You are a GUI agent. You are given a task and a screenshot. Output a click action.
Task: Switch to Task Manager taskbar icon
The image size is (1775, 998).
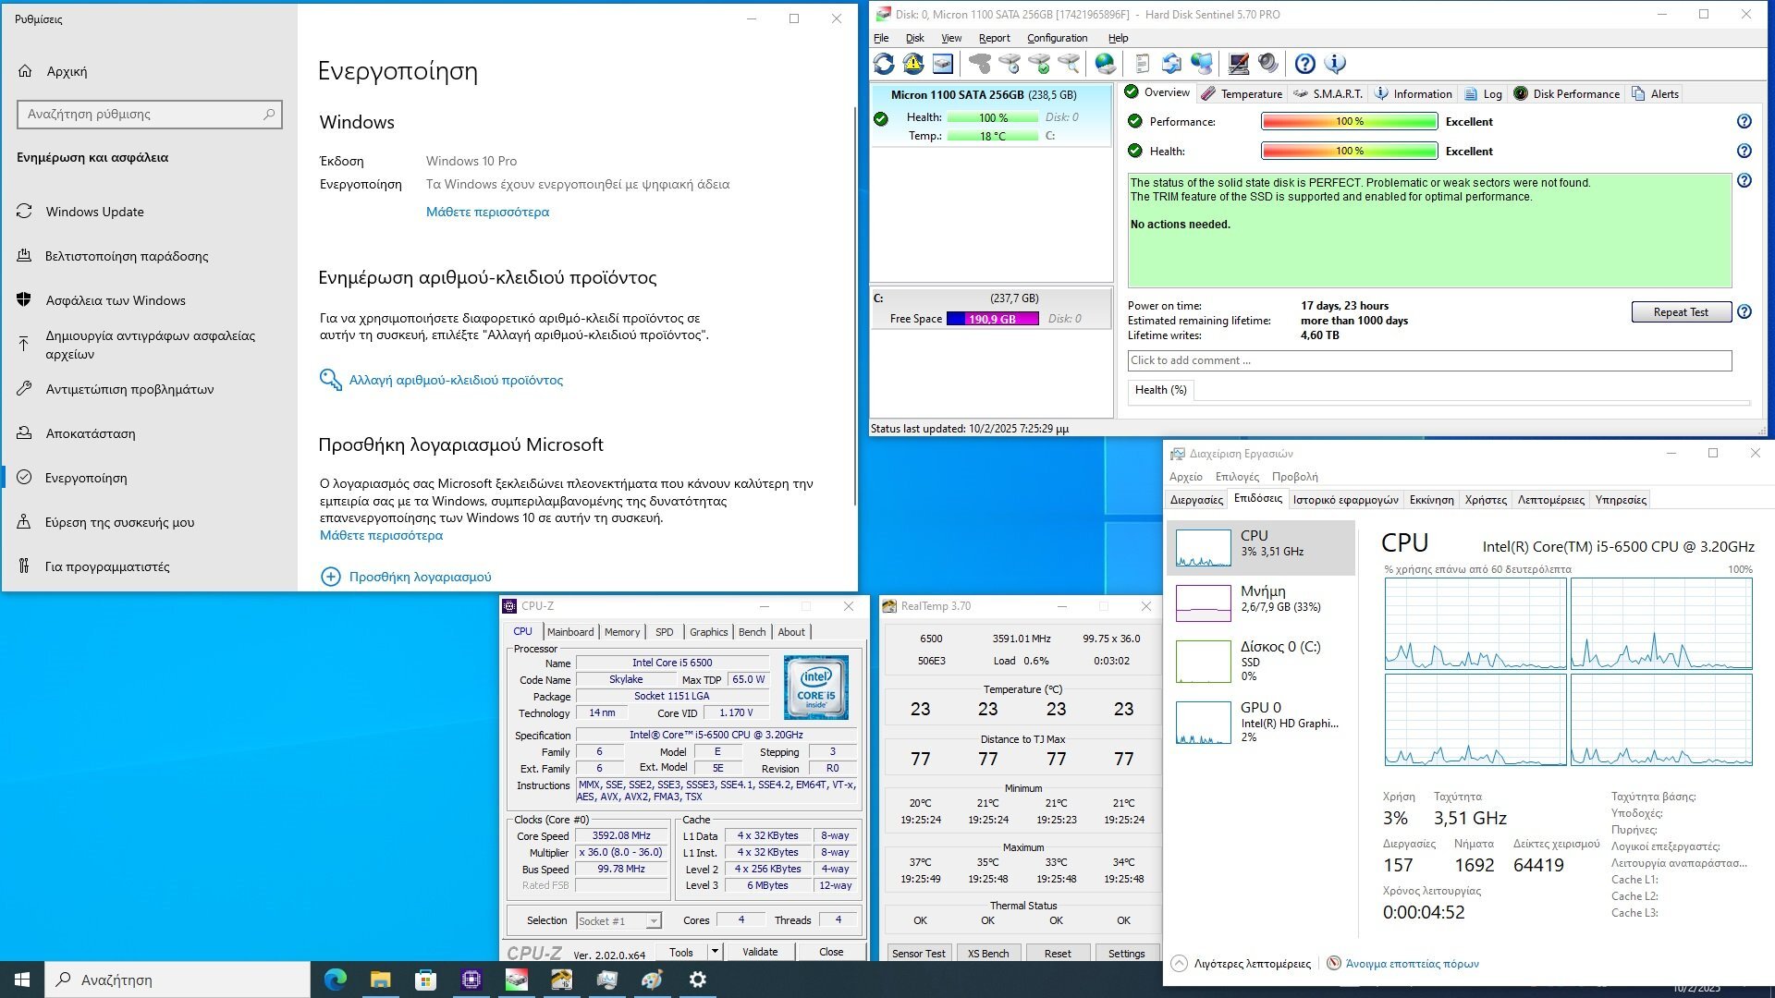point(607,980)
